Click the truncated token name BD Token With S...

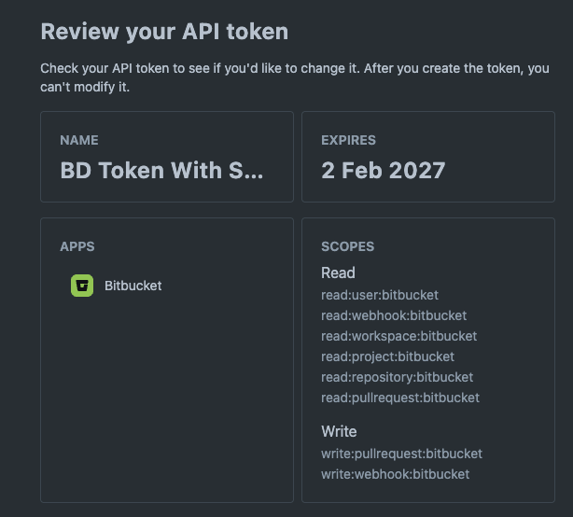pos(161,170)
